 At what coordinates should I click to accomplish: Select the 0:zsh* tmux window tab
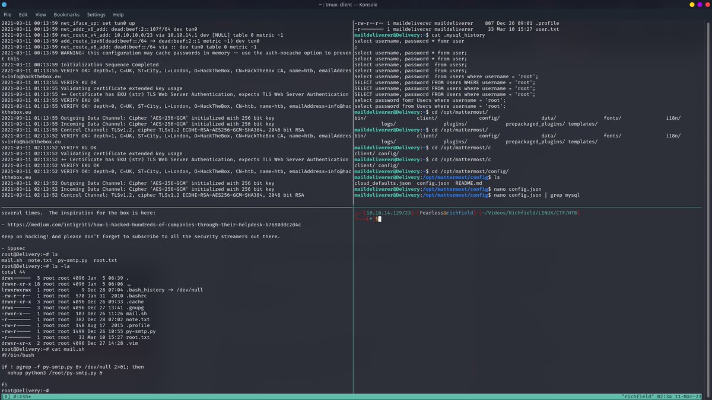point(21,395)
